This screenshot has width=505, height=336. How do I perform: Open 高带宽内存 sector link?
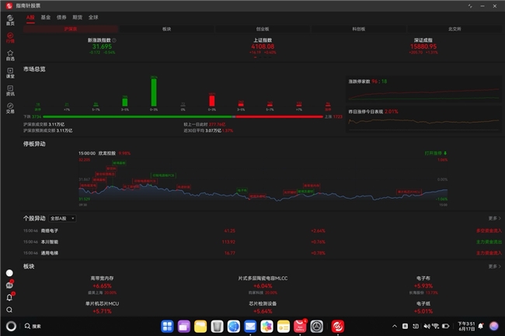point(102,278)
